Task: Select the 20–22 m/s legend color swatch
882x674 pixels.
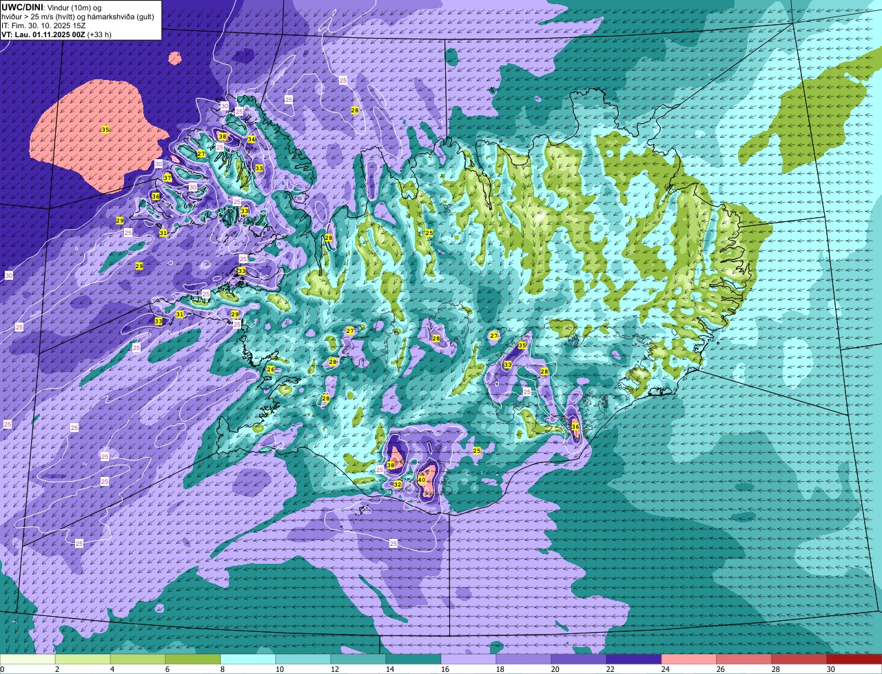Action: click(579, 660)
